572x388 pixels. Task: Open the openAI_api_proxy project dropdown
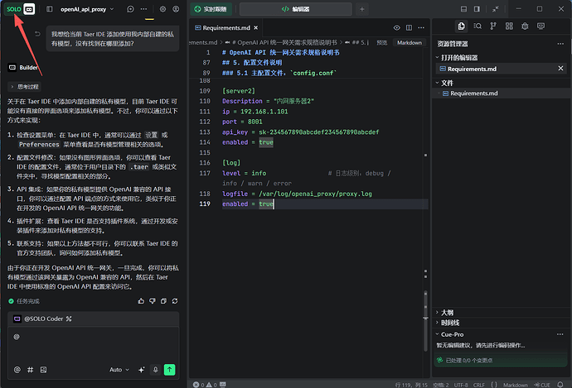pos(87,9)
